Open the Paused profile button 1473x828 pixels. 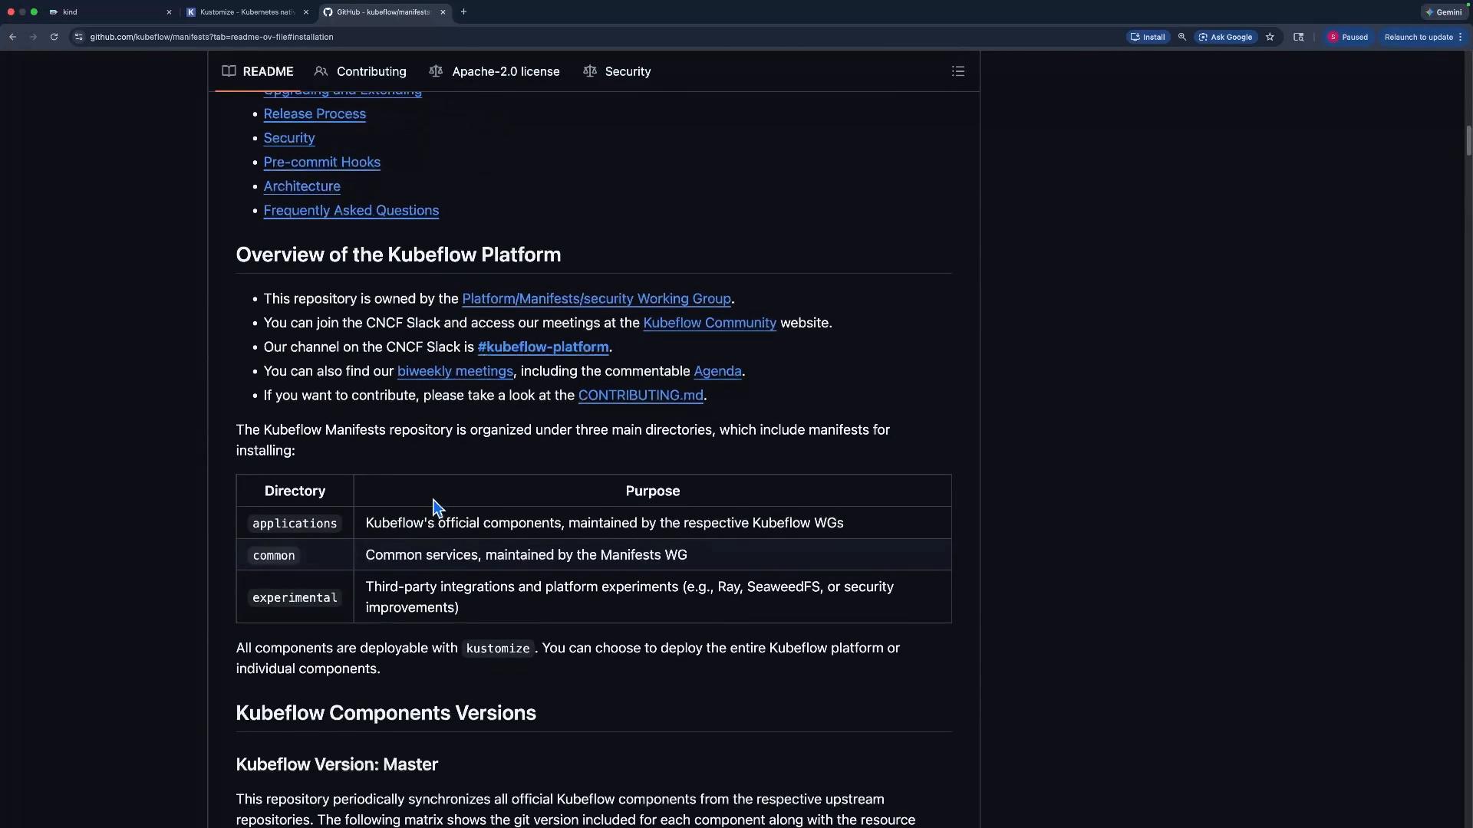[x=1348, y=37]
